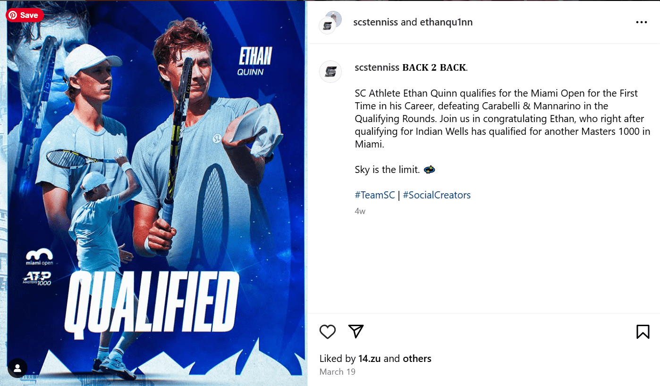This screenshot has width=660, height=386.
Task: Click the bold scstenniss username in caption
Action: point(377,67)
